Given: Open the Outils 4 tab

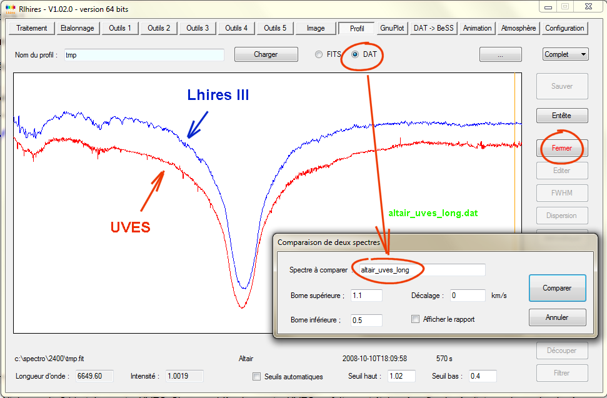Looking at the screenshot, I should tap(236, 28).
